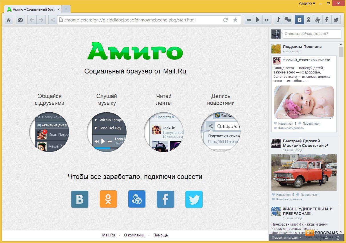Click the 'Делись новостями' circle preview
The image size is (346, 243).
click(221, 132)
